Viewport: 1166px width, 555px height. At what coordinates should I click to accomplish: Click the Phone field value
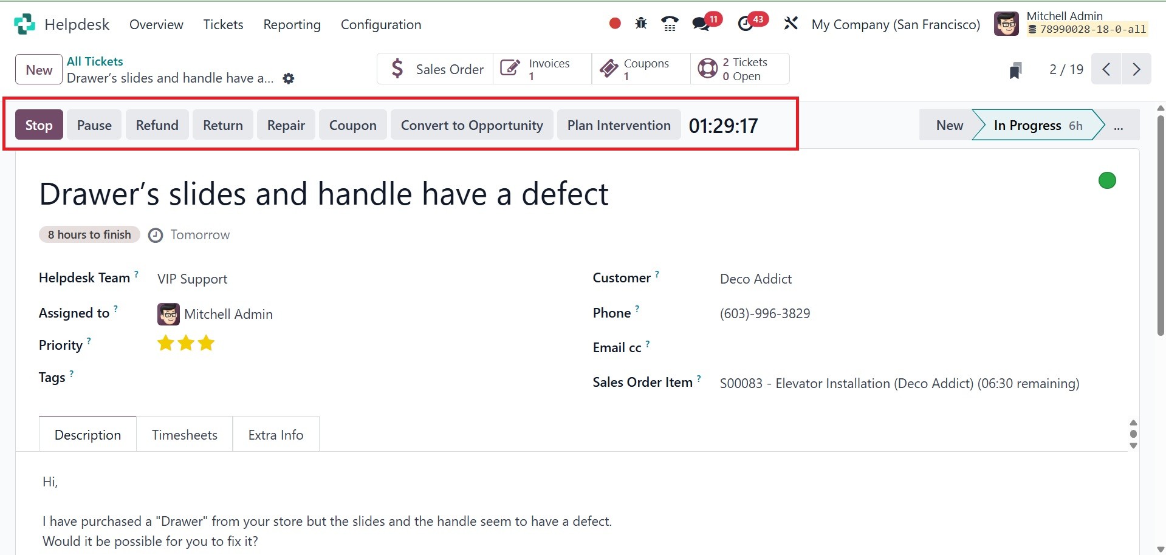(765, 313)
